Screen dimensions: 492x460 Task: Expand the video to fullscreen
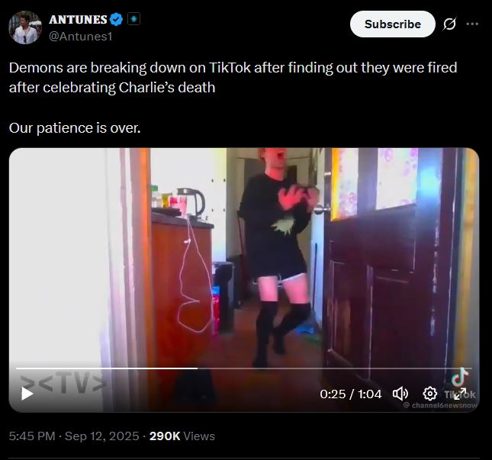460,394
